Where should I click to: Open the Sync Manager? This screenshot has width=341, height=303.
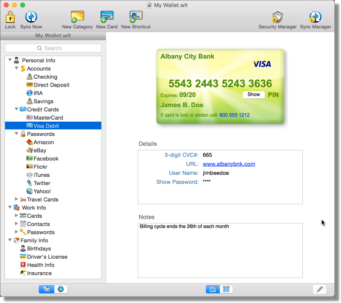(315, 17)
